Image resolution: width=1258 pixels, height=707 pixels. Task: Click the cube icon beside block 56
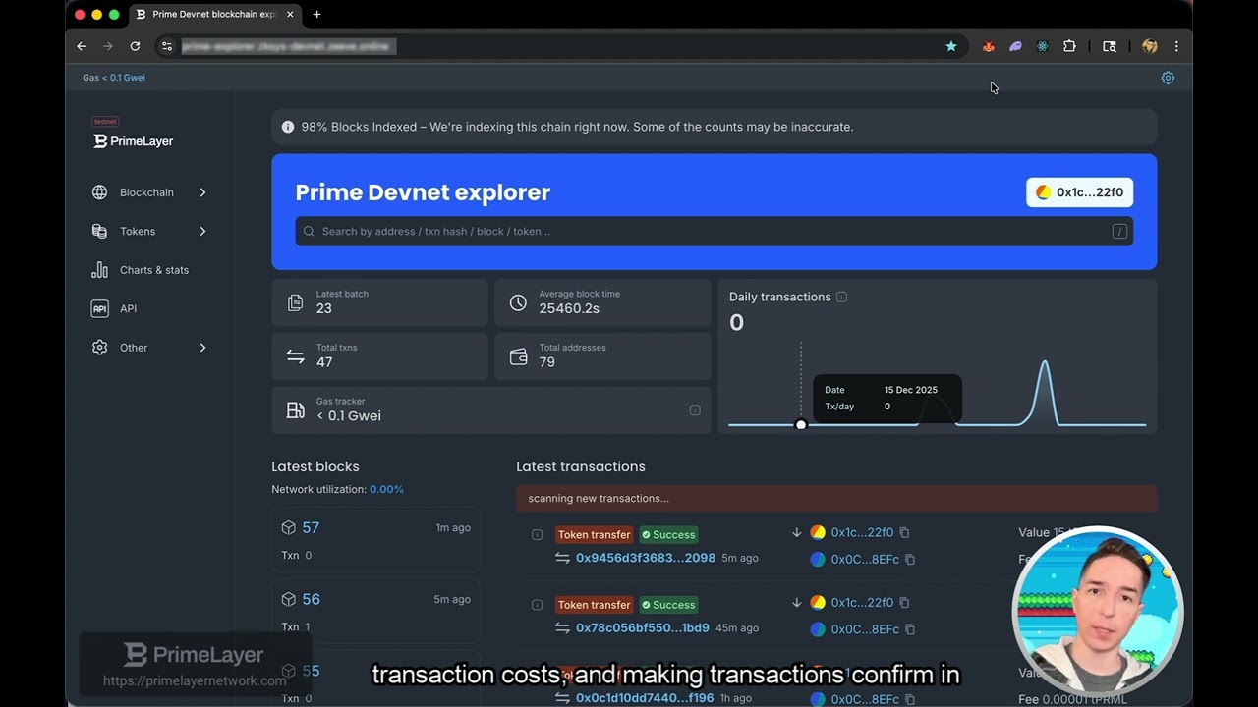coord(288,599)
